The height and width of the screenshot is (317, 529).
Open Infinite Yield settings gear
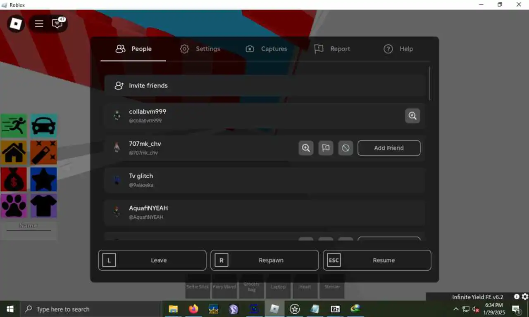coord(525,296)
